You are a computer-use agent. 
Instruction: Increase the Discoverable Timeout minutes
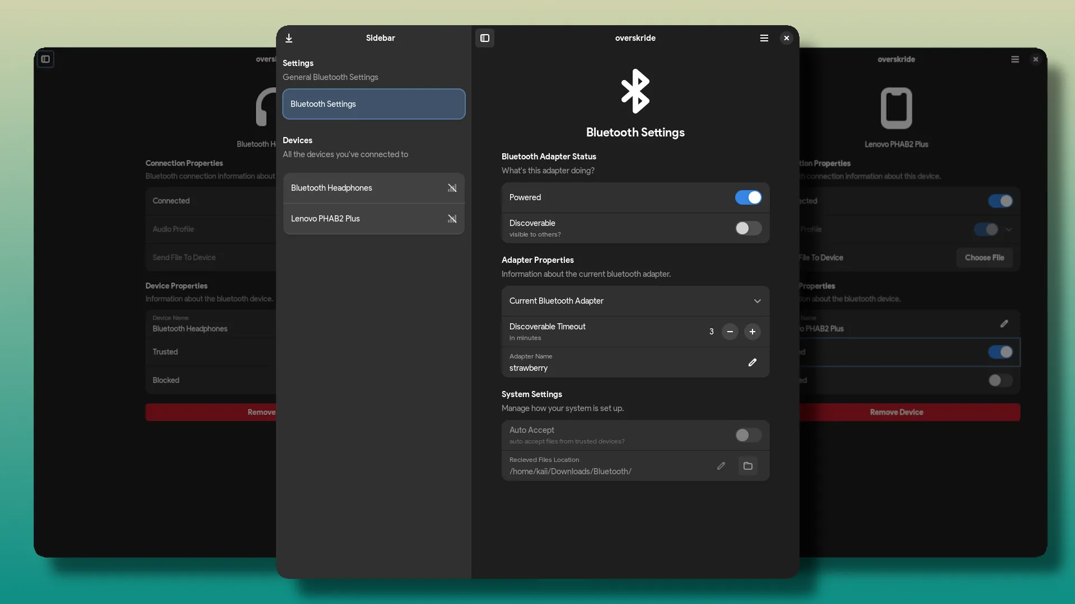(x=752, y=332)
